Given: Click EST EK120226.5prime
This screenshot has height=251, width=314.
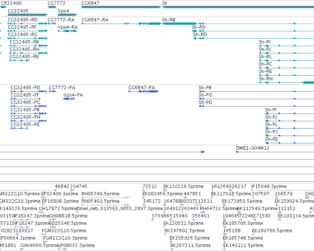Looking at the screenshot, I should click(x=183, y=186).
